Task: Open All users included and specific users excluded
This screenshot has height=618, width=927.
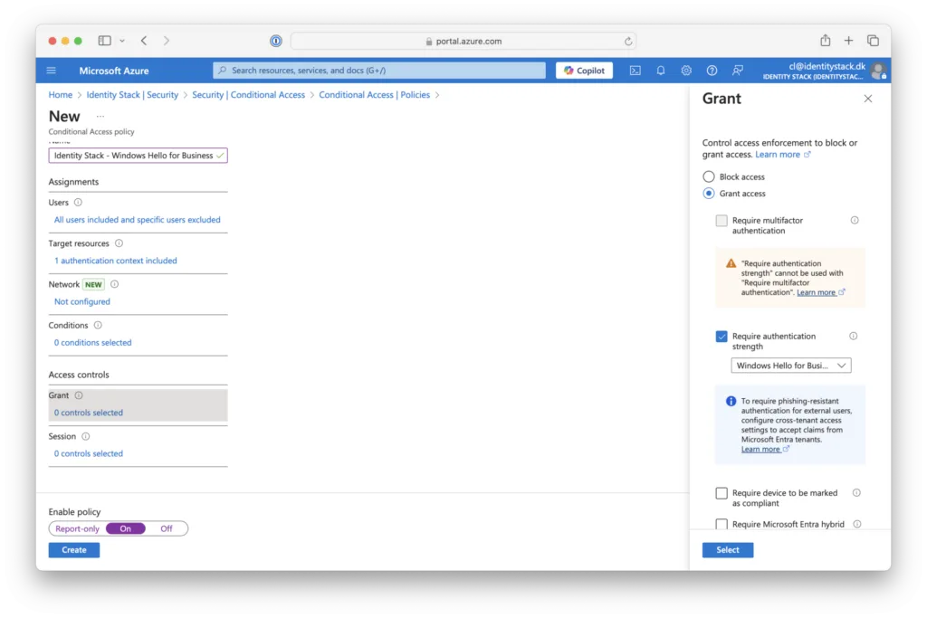Action: pyautogui.click(x=138, y=220)
